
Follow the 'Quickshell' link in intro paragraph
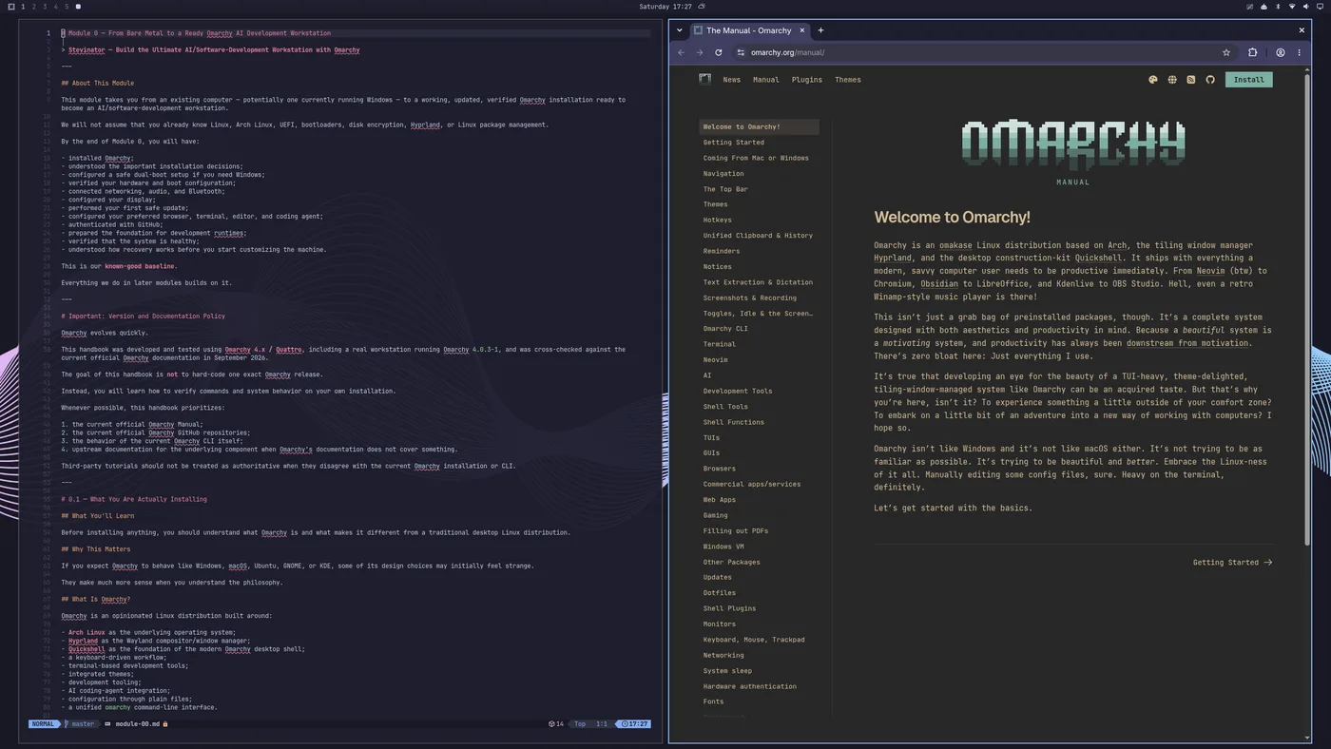pos(1098,258)
